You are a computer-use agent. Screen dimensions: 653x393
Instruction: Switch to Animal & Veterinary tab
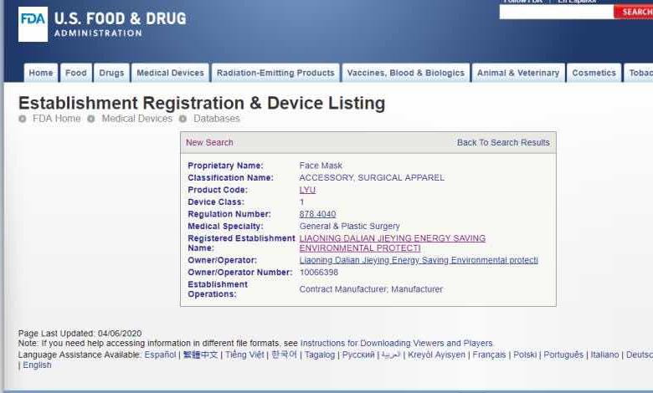tap(518, 73)
